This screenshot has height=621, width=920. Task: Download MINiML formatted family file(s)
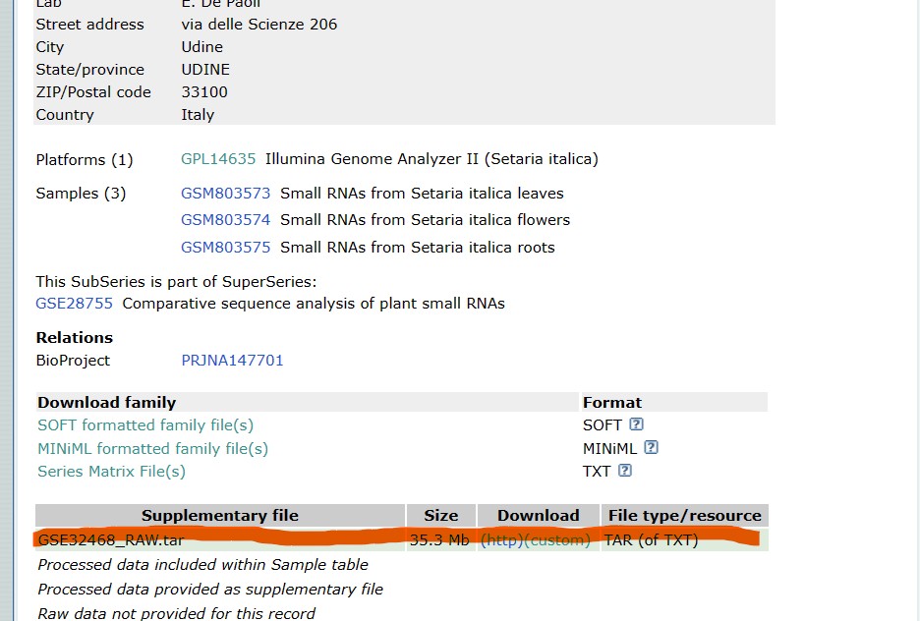[x=152, y=449]
